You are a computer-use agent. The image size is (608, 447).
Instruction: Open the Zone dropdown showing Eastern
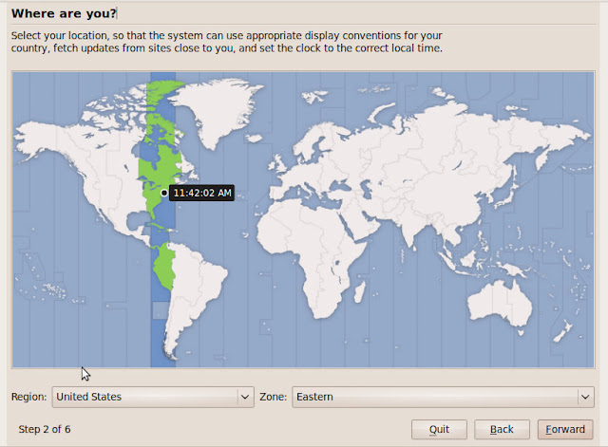click(443, 397)
